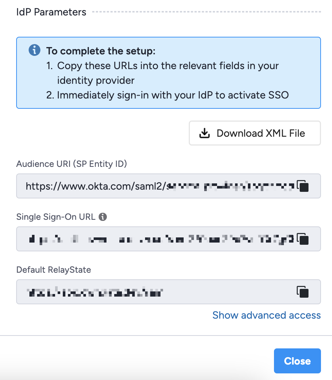
Task: Click the info icon in the setup banner
Action: pos(34,50)
